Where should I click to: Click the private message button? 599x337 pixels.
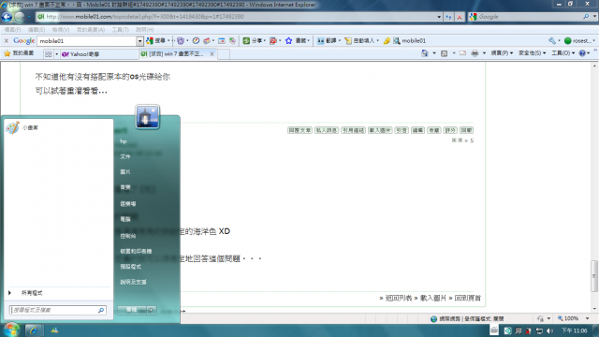(x=327, y=130)
